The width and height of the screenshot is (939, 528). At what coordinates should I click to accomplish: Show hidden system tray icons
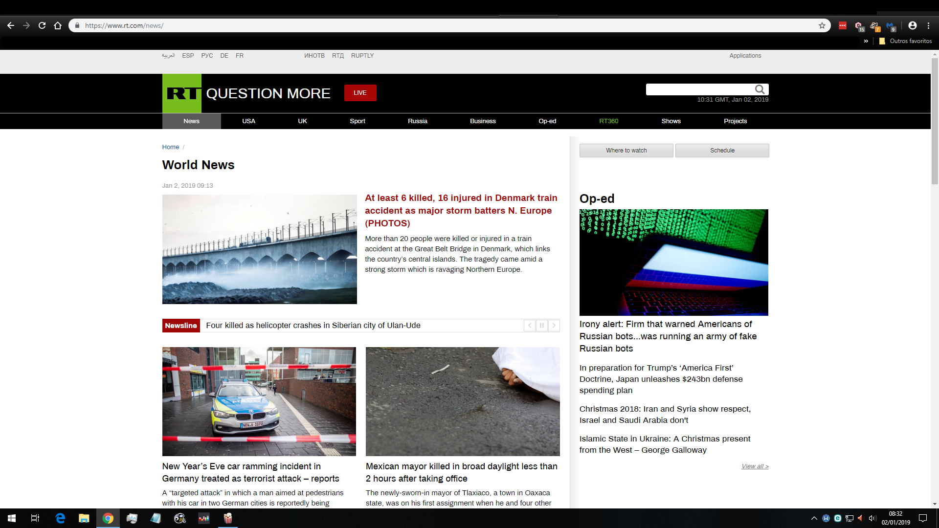pyautogui.click(x=814, y=518)
